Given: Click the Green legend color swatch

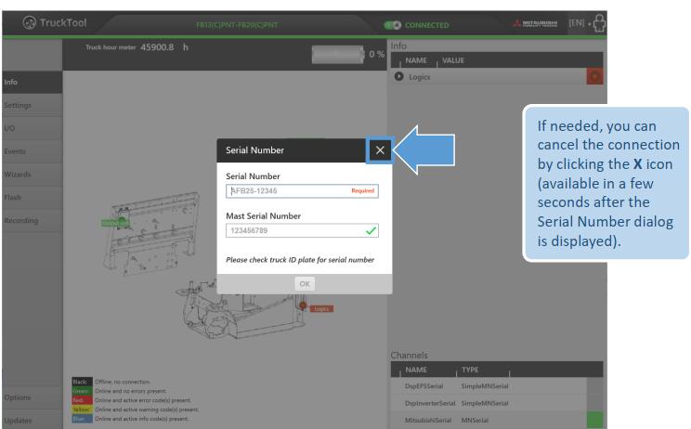Looking at the screenshot, I should click(x=82, y=391).
